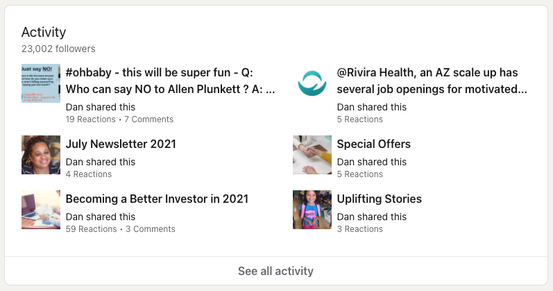Open the Rivira Health job openings post

(x=432, y=81)
